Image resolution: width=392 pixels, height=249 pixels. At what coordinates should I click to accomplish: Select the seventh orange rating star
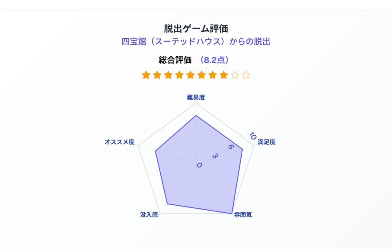tap(213, 75)
